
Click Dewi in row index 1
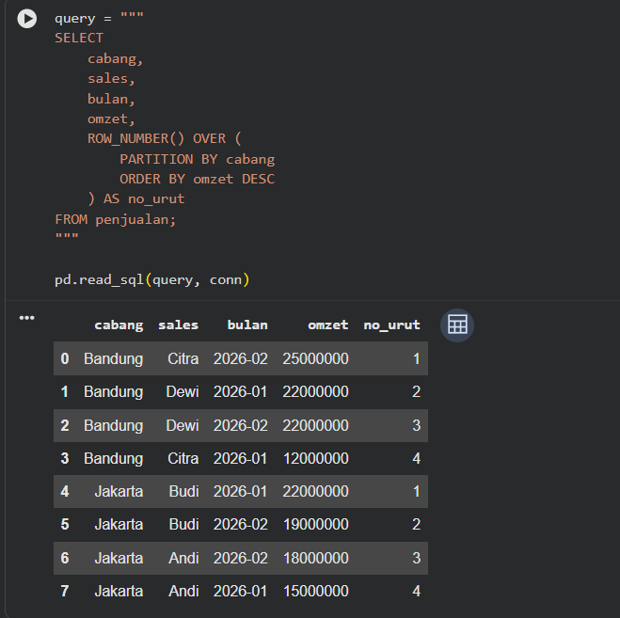coord(183,391)
